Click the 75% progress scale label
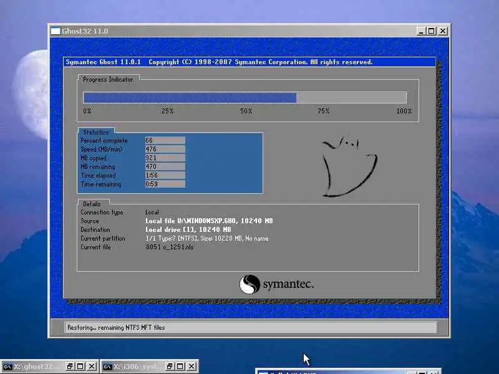 point(323,111)
